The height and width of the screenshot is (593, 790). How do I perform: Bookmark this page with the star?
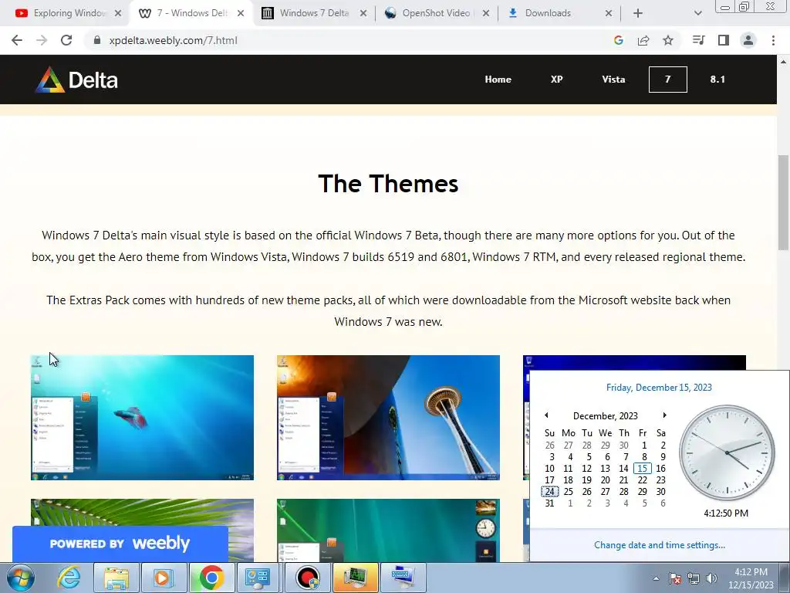pyautogui.click(x=667, y=40)
